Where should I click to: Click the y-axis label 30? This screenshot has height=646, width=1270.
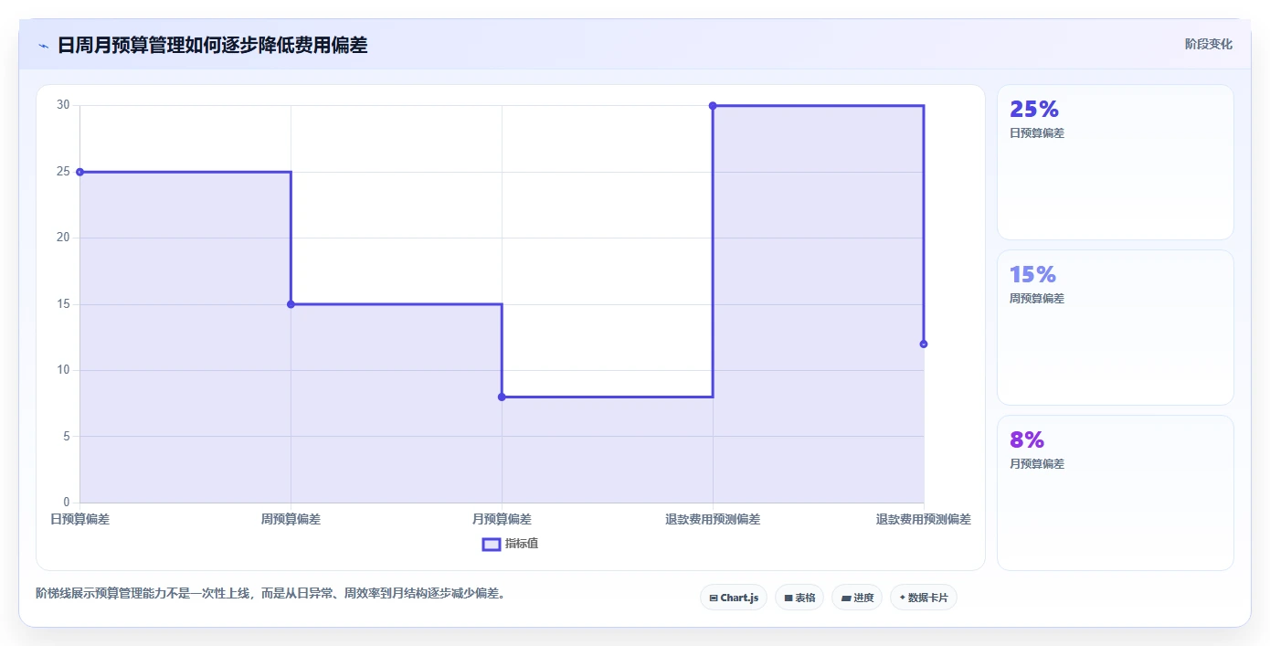pos(63,105)
